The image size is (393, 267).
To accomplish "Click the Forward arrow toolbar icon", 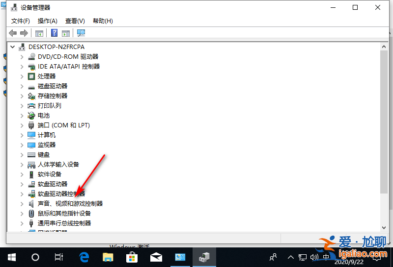I will click(x=24, y=33).
